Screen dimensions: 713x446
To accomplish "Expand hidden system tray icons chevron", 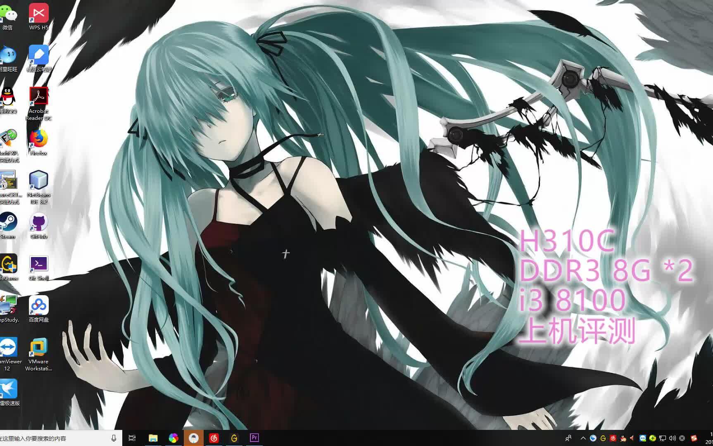I will 583,438.
